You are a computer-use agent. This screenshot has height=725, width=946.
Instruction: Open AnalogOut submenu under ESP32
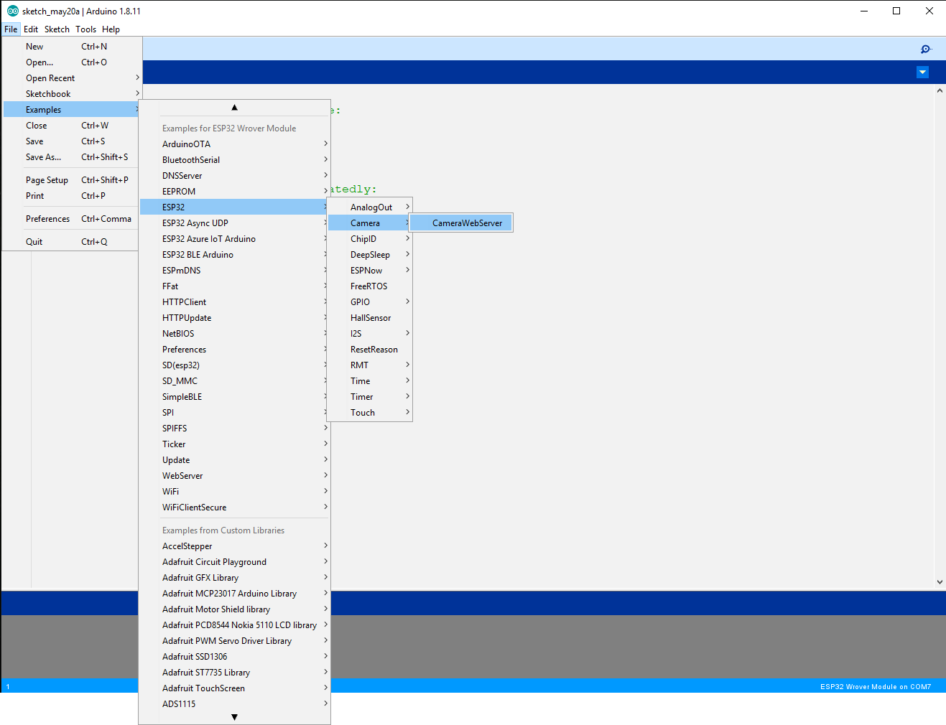point(370,207)
